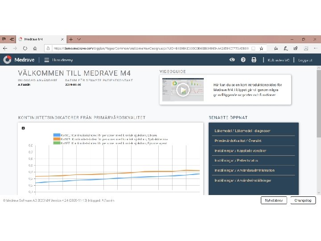The height and width of the screenshot is (241, 321).
Task: Click the date 2019-01-16 text
Action: [x=73, y=85]
